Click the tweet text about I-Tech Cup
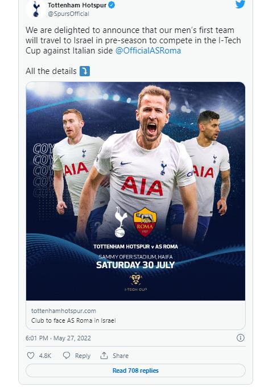Screen dimensions: 273x387 [x=133, y=40]
